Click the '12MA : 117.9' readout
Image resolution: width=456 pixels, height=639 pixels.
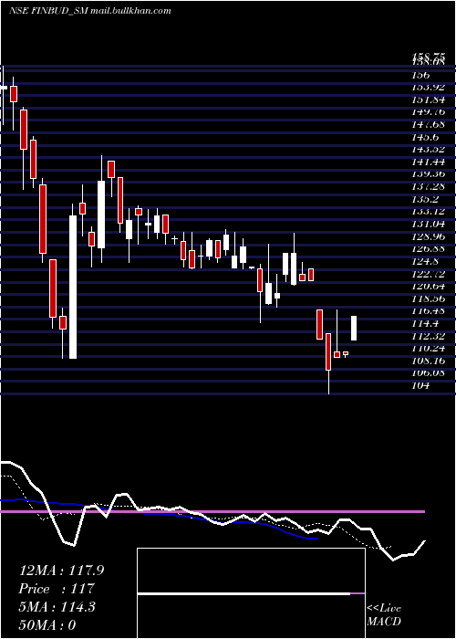tap(61, 571)
